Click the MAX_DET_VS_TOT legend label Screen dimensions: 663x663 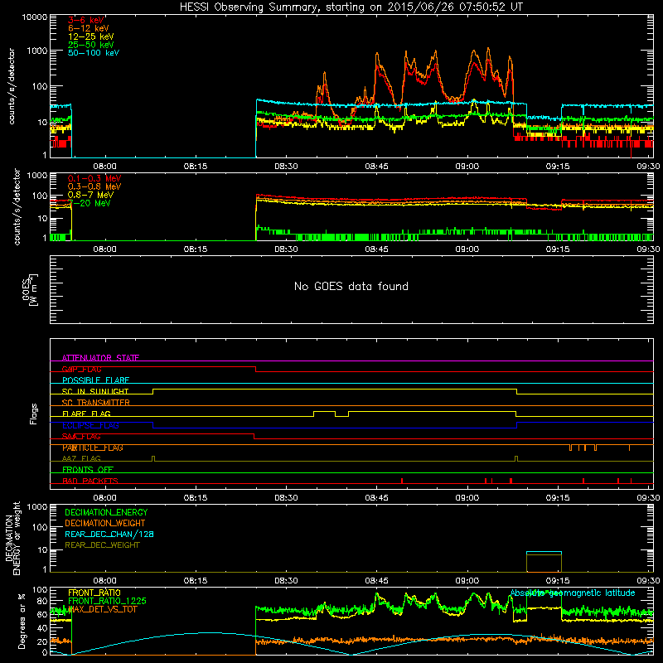pos(103,609)
